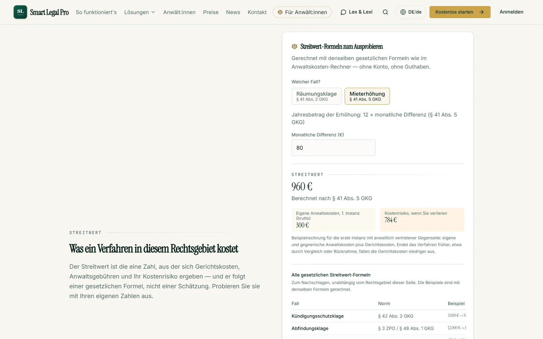Open the News page
The width and height of the screenshot is (543, 339).
233,12
